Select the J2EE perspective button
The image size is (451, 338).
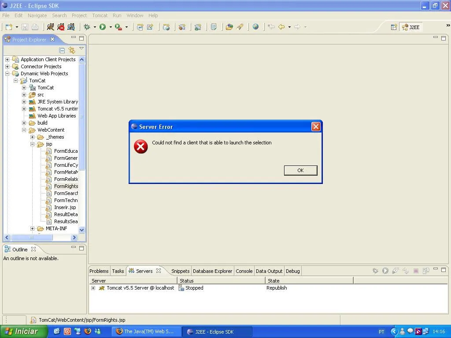pos(411,27)
